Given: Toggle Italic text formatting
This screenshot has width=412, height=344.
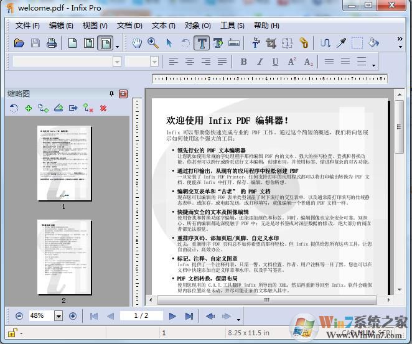Looking at the screenshot, I should (260, 62).
